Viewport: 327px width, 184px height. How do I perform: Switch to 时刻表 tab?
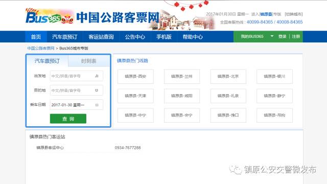pos(89,61)
